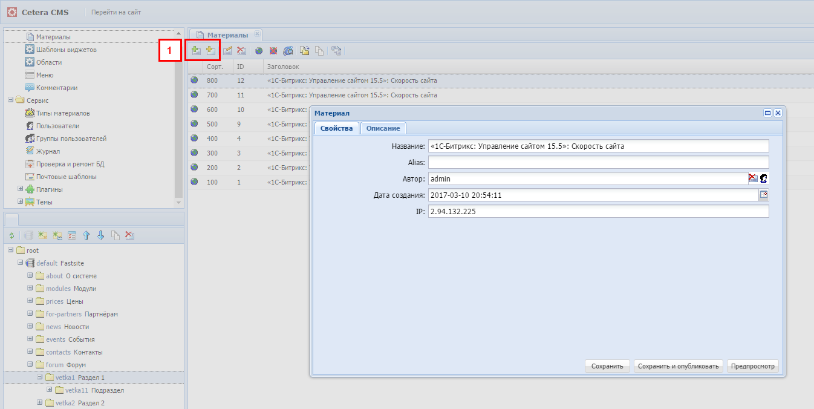Click the move section down arrow
The image size is (814, 409).
tap(100, 235)
